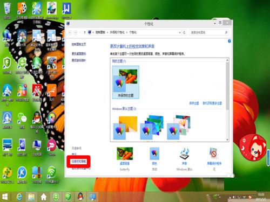Select the blue lines Windows theme

pos(152,128)
